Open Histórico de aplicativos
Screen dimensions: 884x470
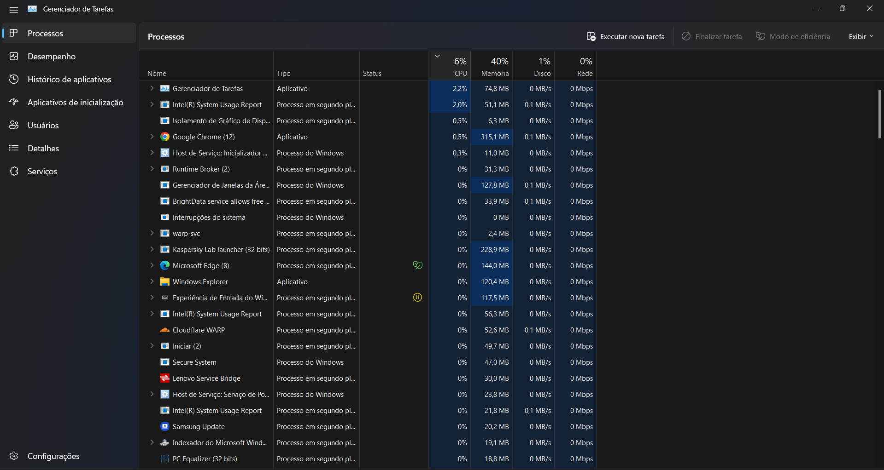pyautogui.click(x=69, y=79)
